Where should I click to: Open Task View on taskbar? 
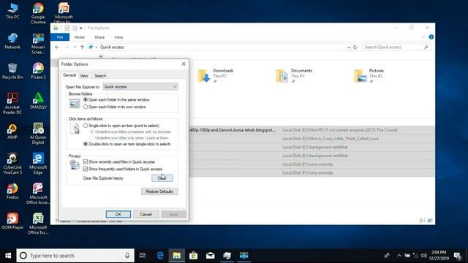tap(143, 256)
